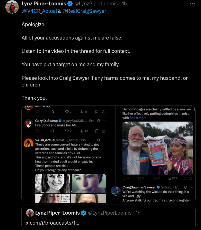Bookmark Gary D. Stump's reply

(97, 131)
